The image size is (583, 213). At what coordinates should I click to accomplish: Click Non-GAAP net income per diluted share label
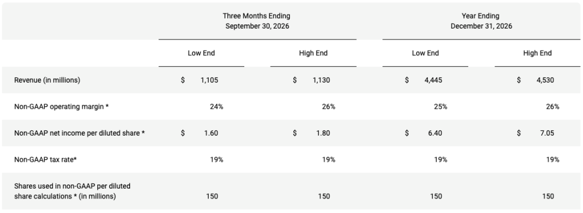[x=79, y=133]
